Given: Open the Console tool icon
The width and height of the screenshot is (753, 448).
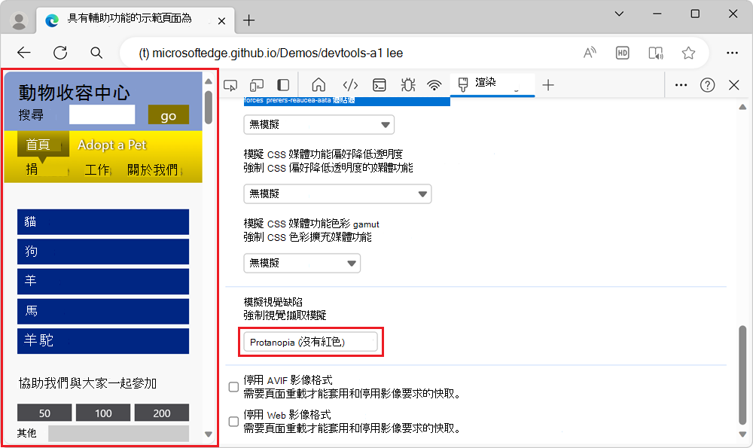Looking at the screenshot, I should coord(380,85).
